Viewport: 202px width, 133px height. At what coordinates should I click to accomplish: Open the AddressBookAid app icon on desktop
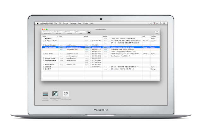click(56, 94)
